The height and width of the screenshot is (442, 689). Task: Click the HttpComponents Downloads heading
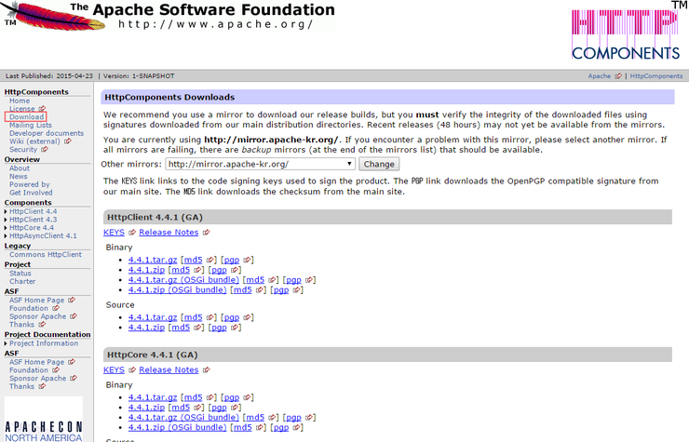pos(169,97)
